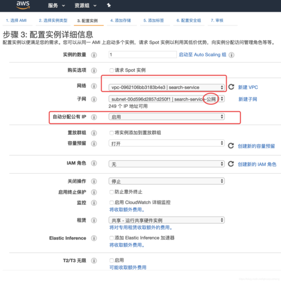Go to step 6. 配置安全组

189,20
